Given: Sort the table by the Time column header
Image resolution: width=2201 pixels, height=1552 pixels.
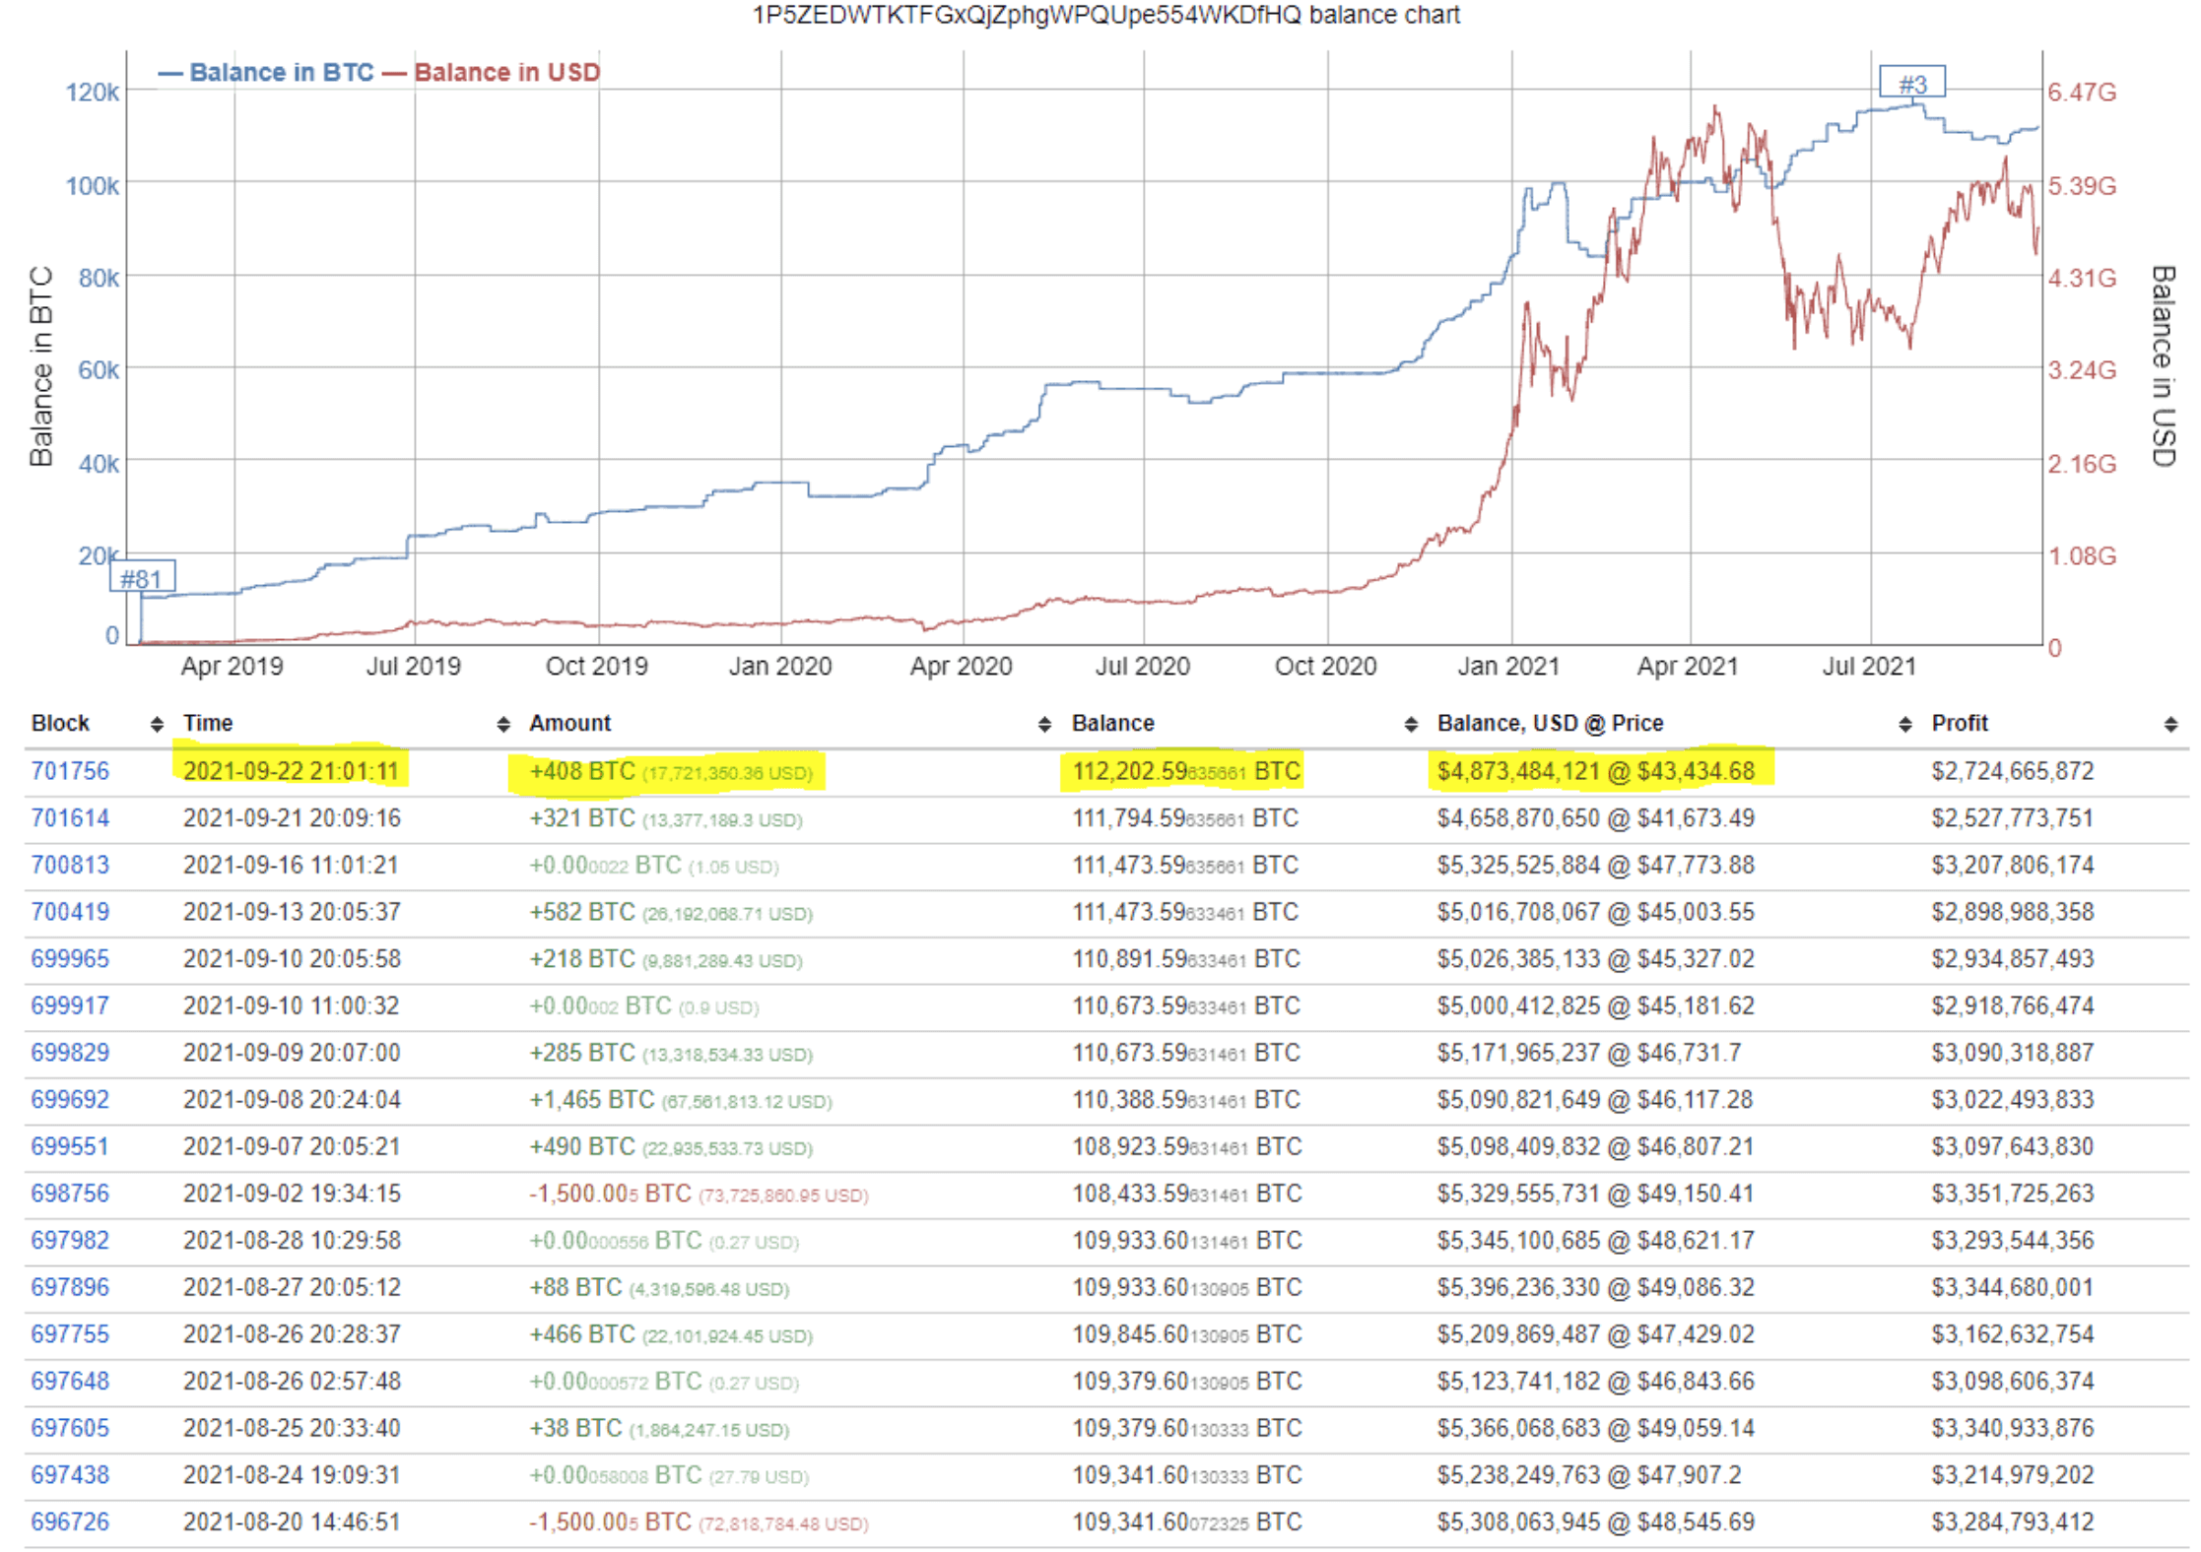Looking at the screenshot, I should point(209,722).
